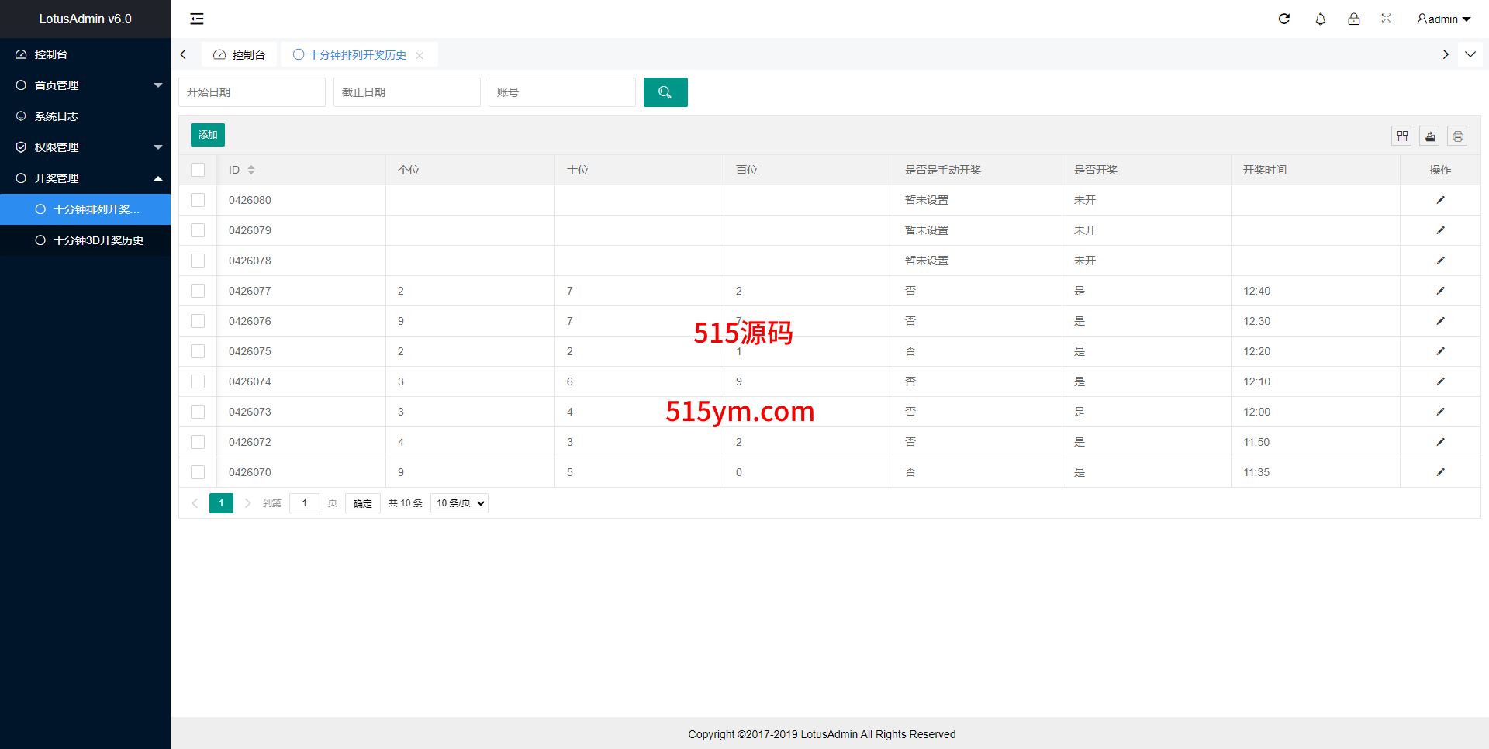Click the green search icon button

pyautogui.click(x=665, y=92)
